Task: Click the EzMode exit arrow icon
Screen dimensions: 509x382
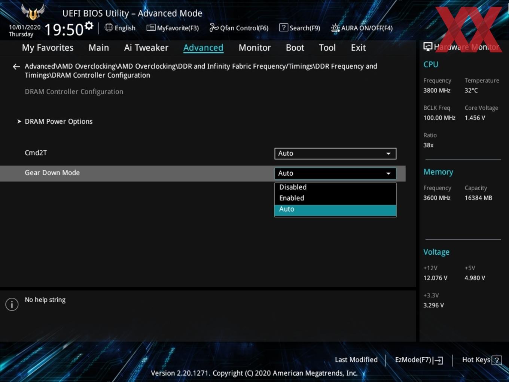Action: (x=439, y=360)
